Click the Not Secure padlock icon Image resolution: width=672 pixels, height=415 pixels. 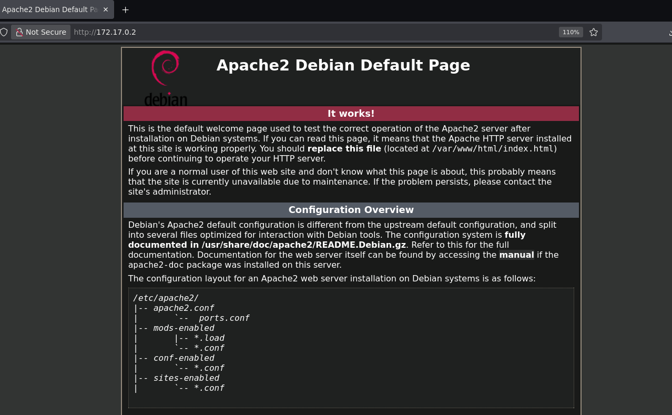[19, 32]
